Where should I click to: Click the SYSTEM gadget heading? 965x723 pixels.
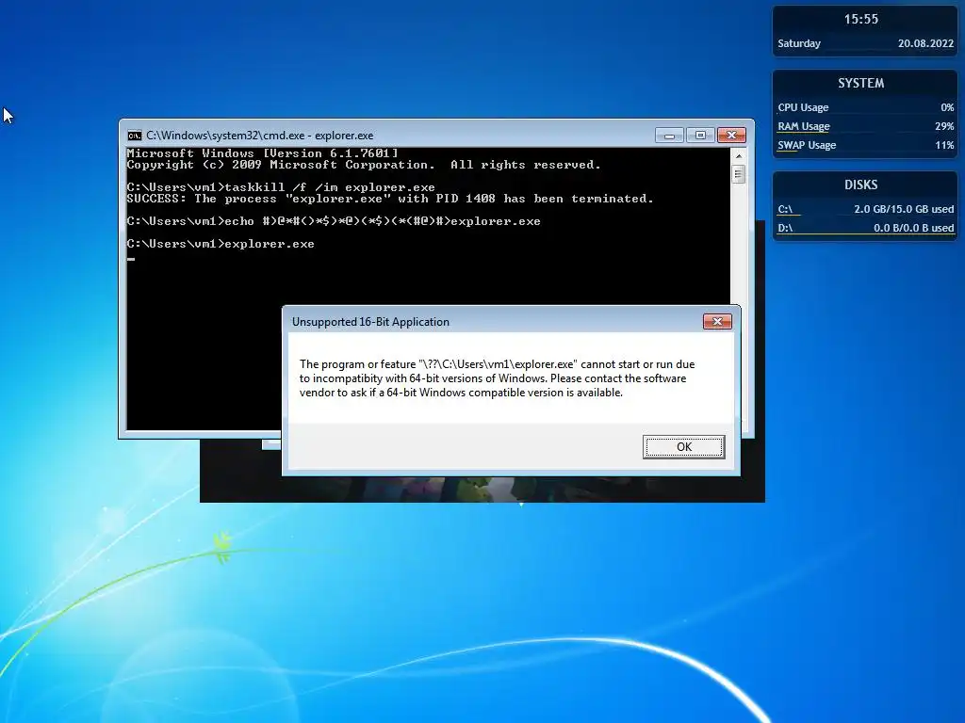tap(861, 83)
